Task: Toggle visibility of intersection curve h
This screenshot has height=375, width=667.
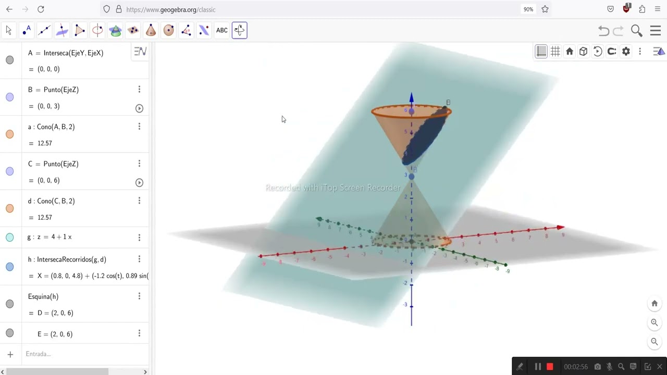Action: 10,267
